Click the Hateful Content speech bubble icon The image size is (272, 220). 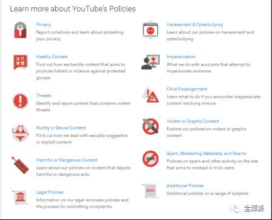click(x=20, y=62)
